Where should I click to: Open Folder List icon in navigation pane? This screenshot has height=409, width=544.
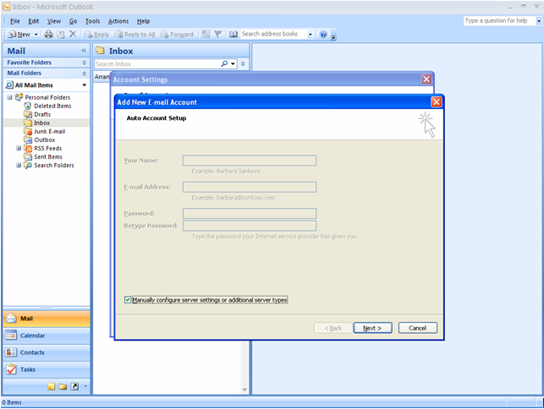(63, 386)
